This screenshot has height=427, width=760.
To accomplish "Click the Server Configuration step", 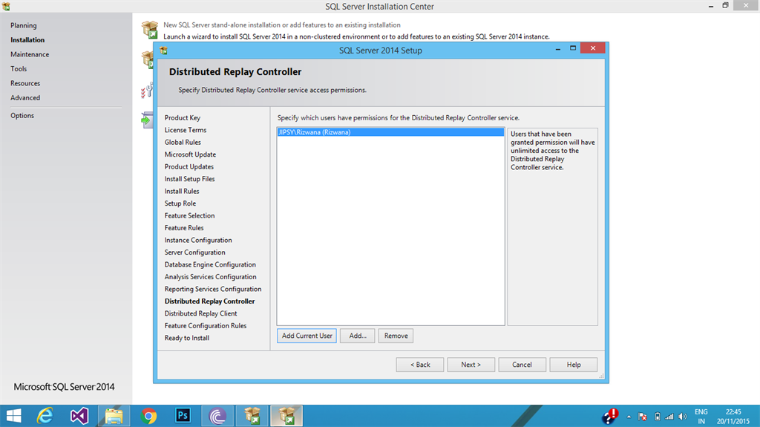I will (x=195, y=252).
